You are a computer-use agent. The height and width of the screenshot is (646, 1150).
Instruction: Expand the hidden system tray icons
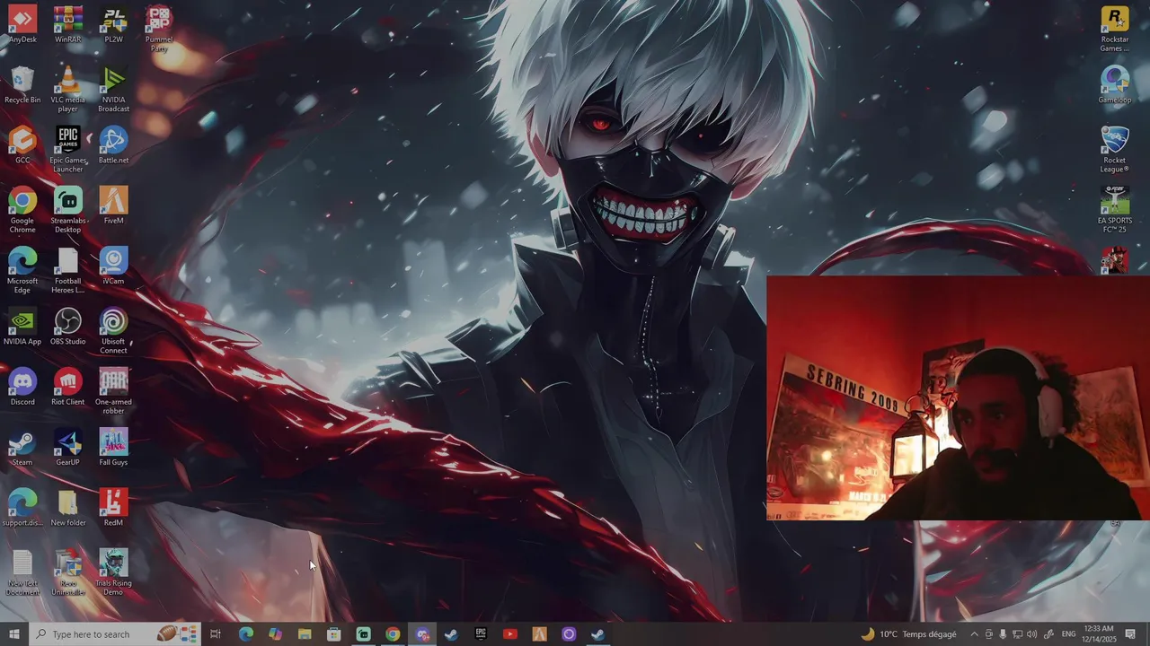974,634
